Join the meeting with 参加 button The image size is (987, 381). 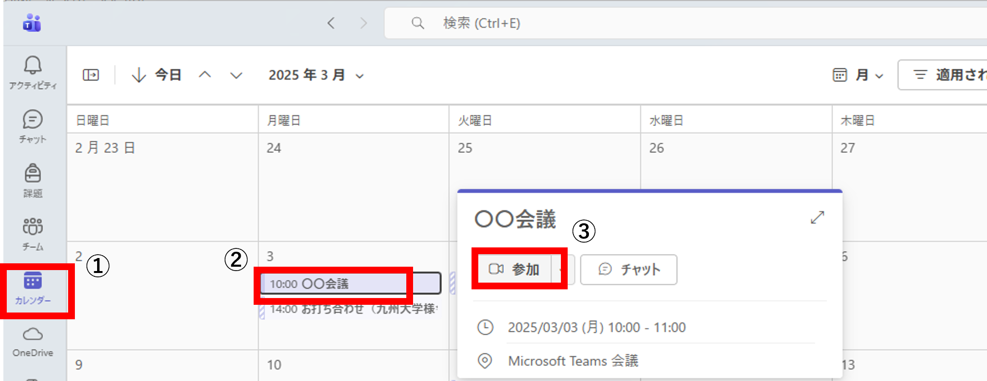514,269
